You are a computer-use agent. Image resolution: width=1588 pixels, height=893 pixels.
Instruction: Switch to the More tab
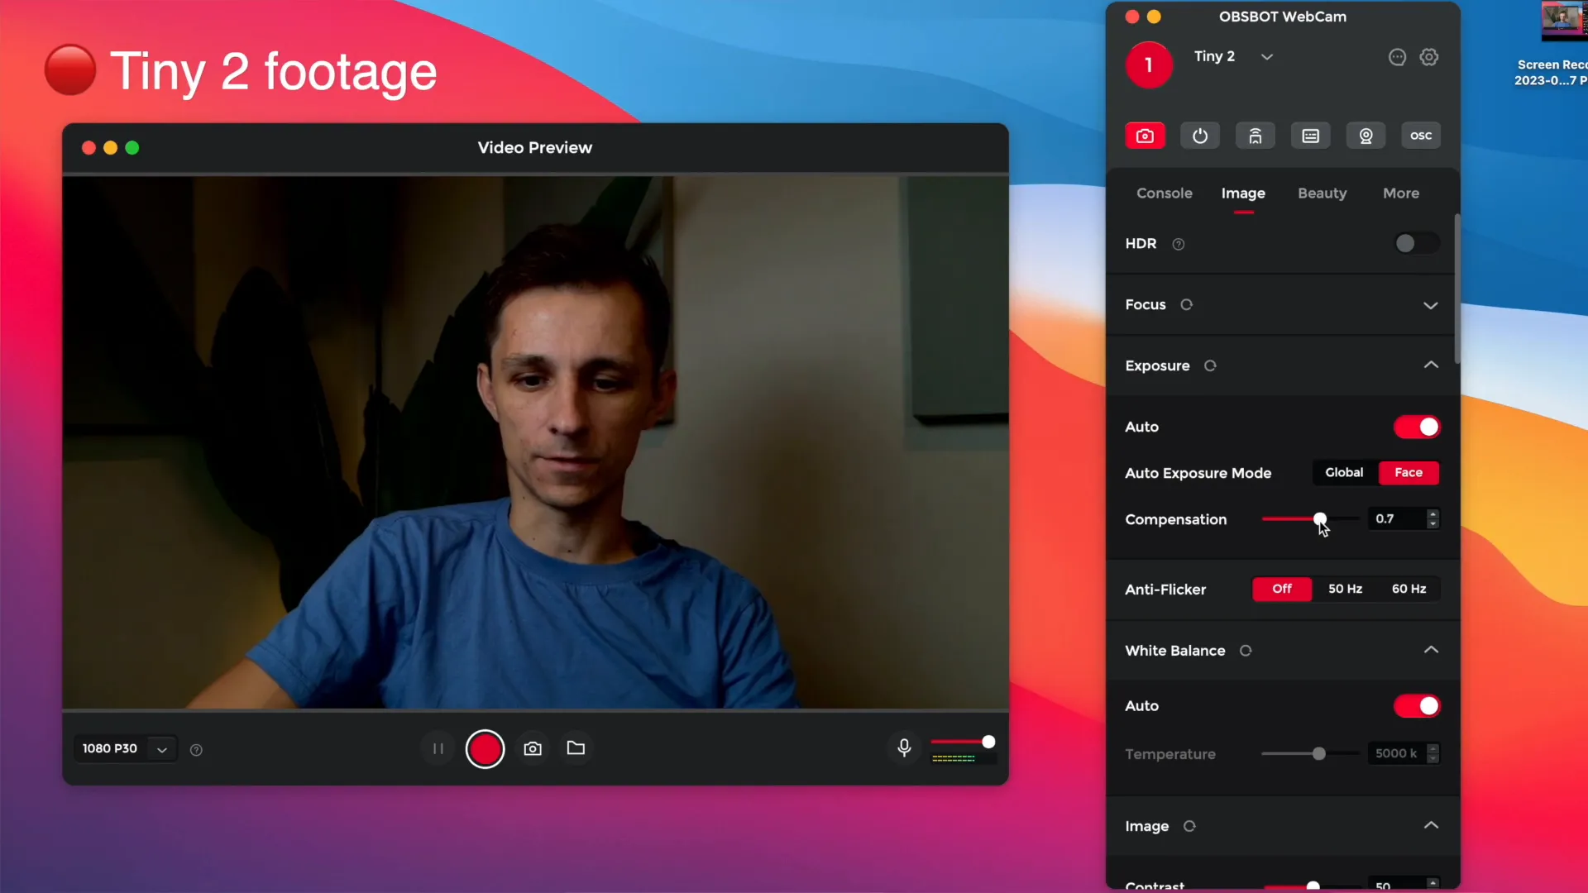1400,193
